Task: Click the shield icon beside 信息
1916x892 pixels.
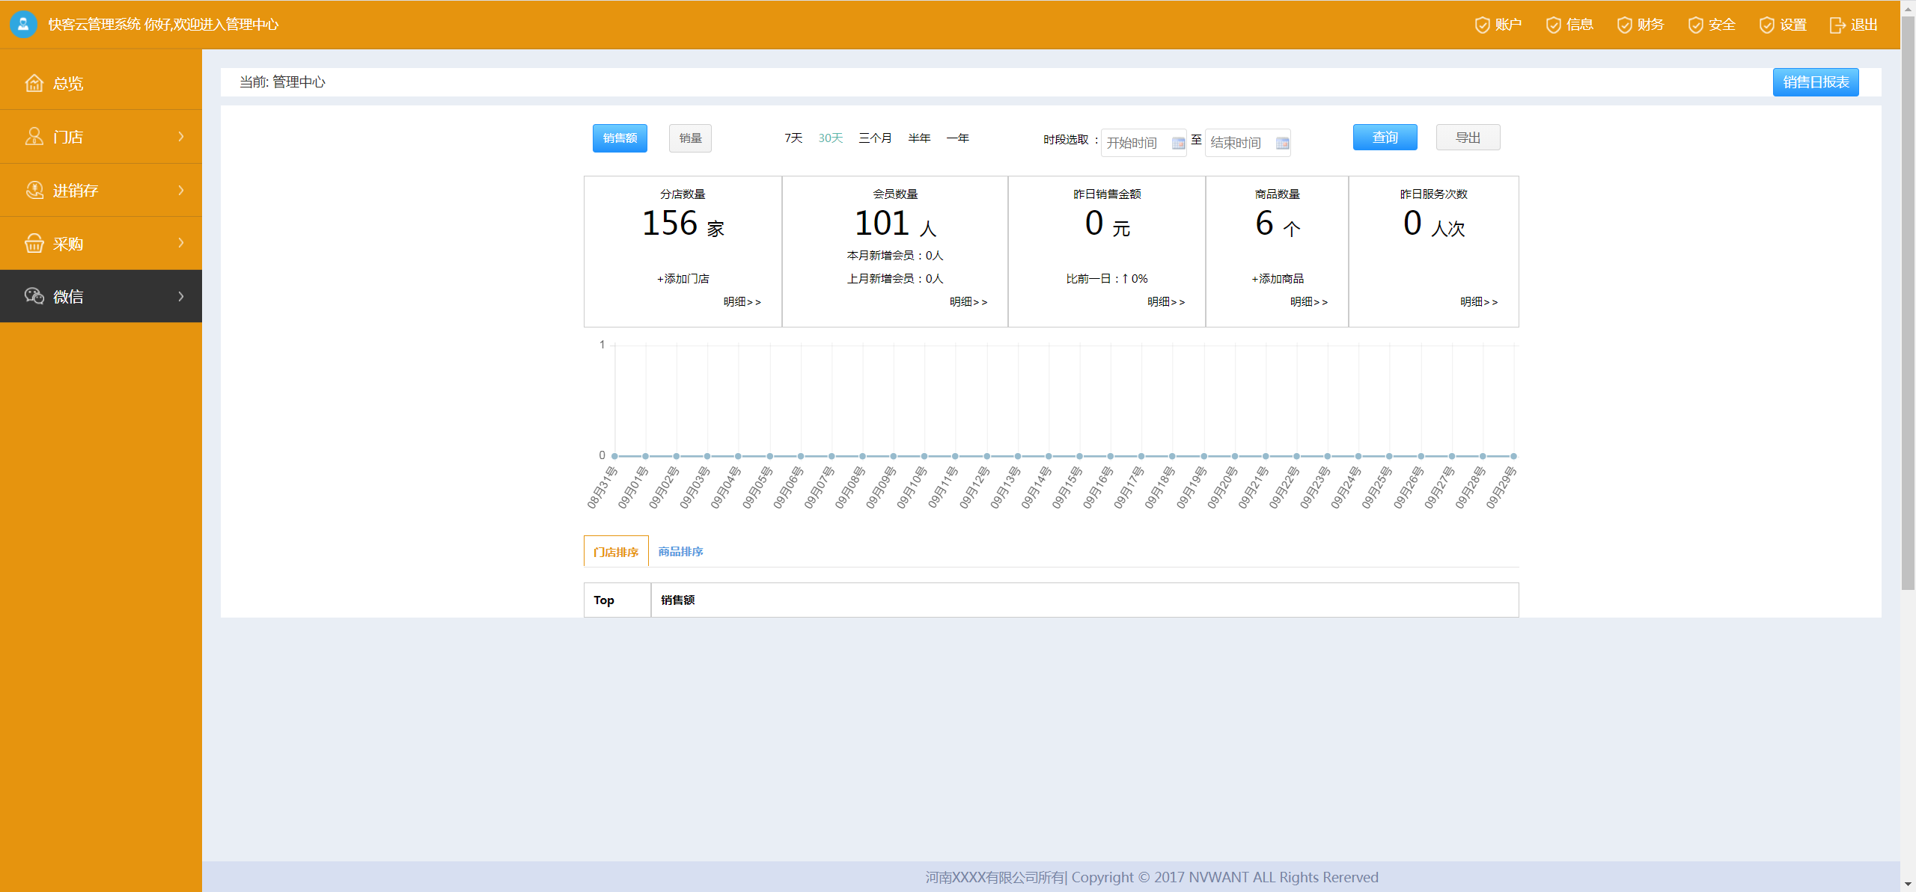Action: tap(1554, 25)
